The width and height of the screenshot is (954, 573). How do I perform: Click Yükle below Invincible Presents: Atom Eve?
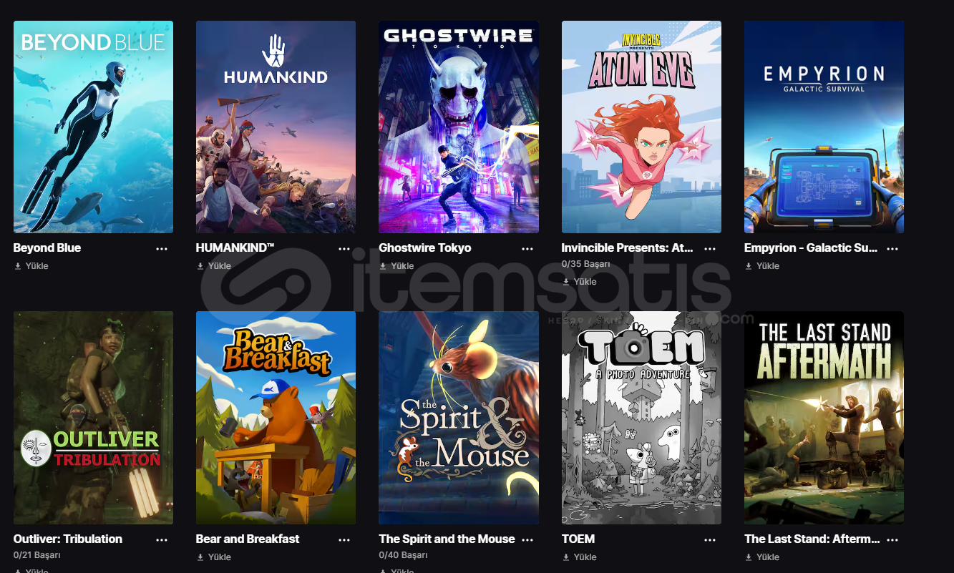(x=580, y=282)
